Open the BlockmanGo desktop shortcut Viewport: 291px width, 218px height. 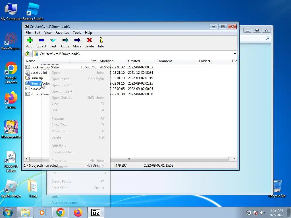coord(11,129)
